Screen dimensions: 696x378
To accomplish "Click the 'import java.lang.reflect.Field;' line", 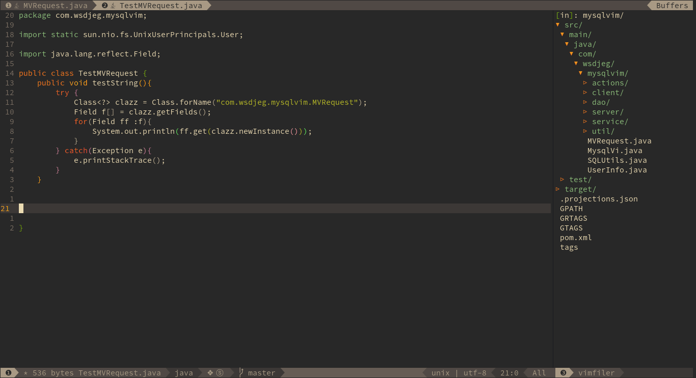I will [90, 54].
